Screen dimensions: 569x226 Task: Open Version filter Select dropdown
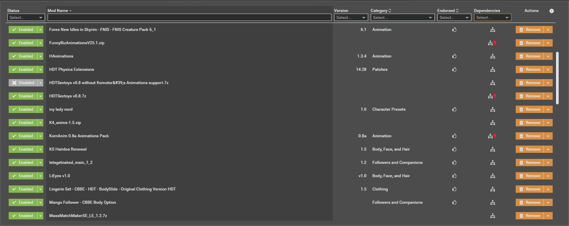click(351, 18)
